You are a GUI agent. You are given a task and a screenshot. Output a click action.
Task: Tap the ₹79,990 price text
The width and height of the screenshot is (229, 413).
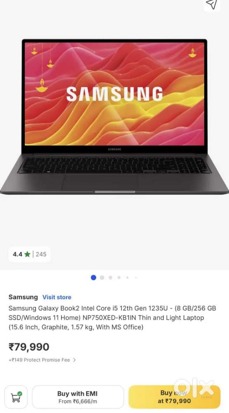[29, 347]
